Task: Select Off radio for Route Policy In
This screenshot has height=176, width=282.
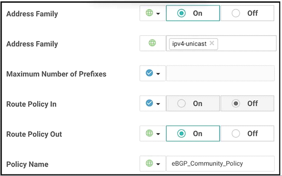Action: [x=247, y=103]
